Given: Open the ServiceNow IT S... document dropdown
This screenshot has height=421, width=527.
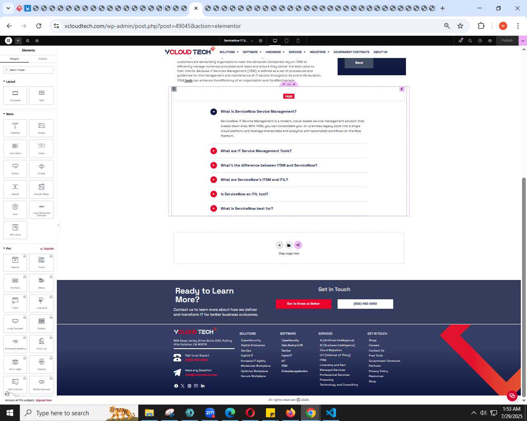Looking at the screenshot, I should [239, 41].
